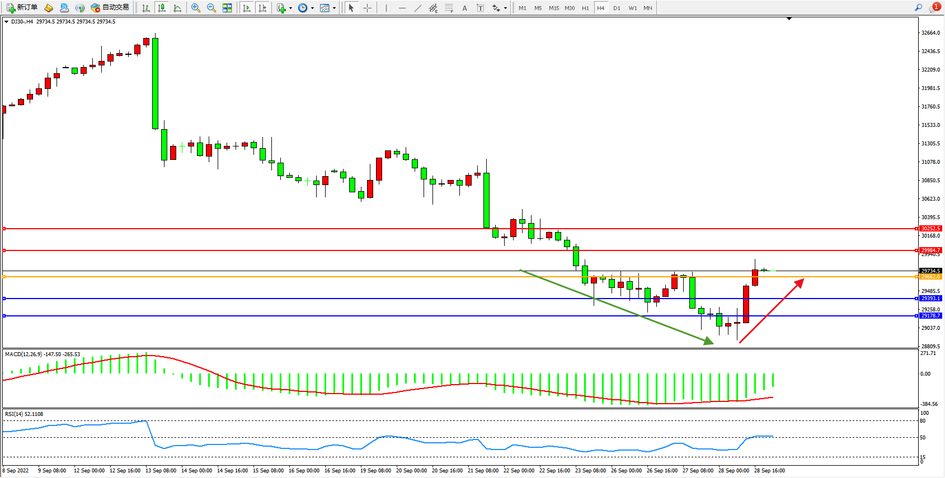
Task: Select the trendline drawing tool
Action: click(418, 8)
